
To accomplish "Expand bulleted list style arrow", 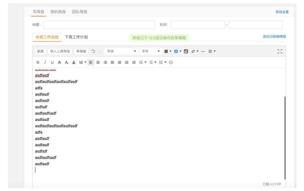I will click(x=155, y=62).
